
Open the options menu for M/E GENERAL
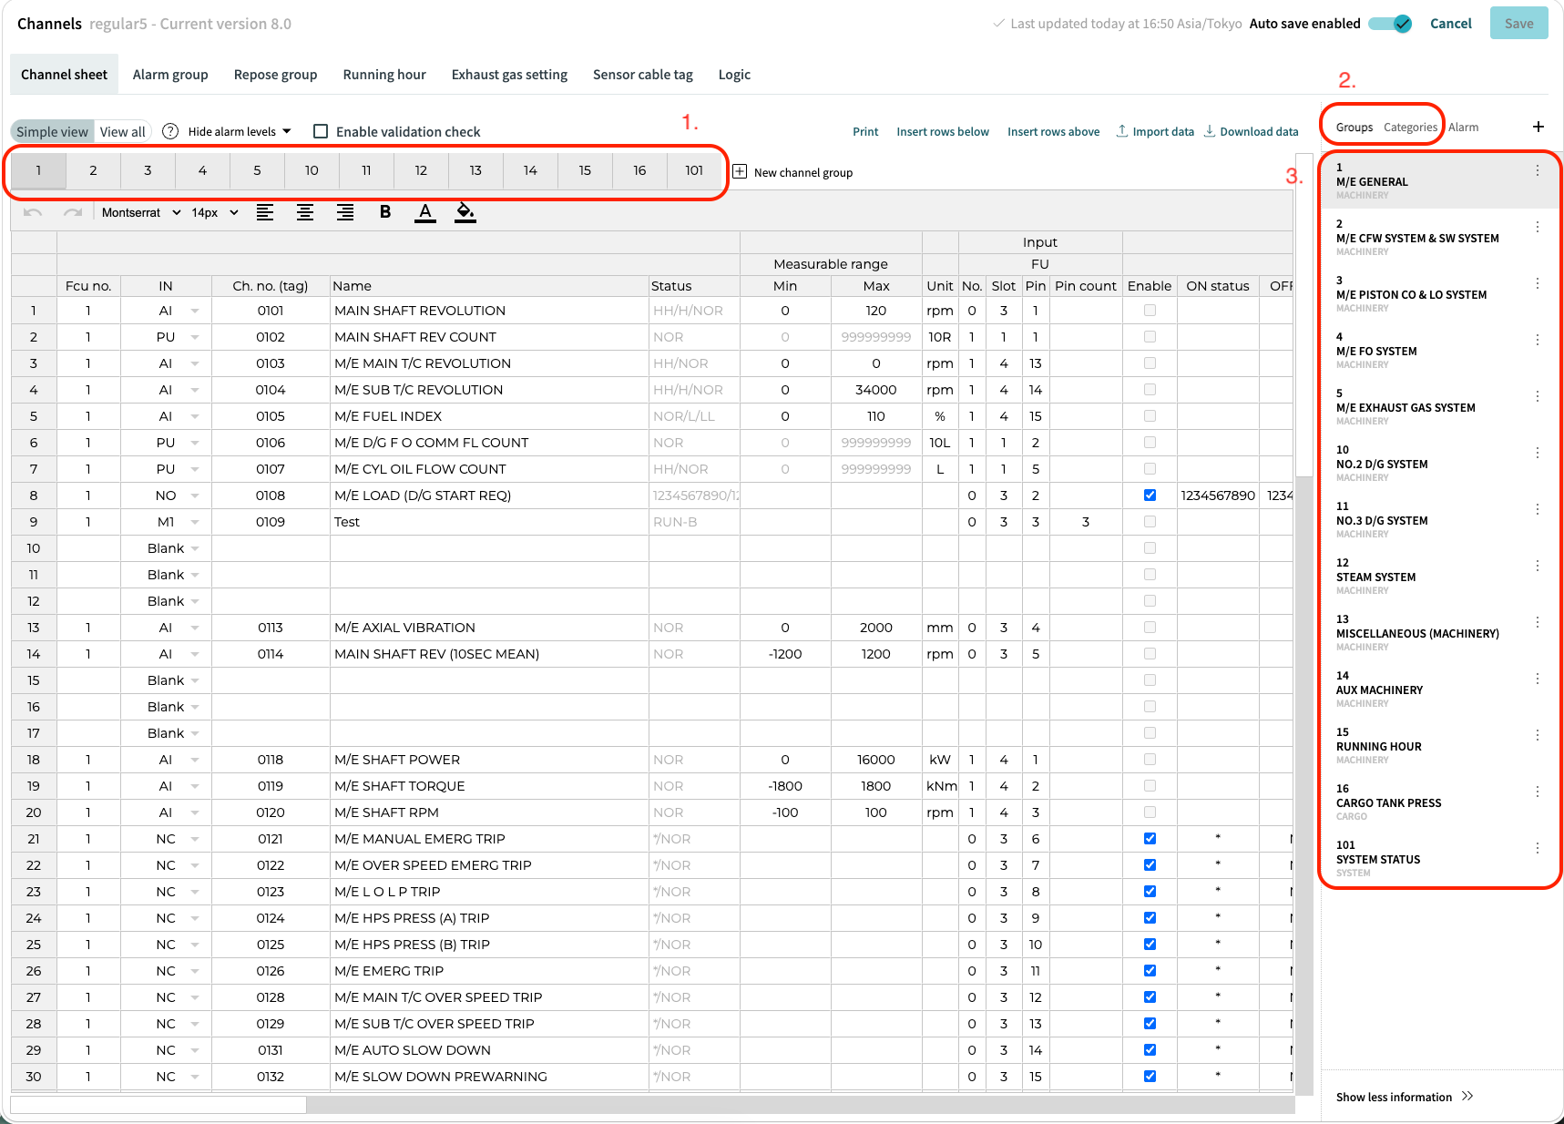tap(1538, 170)
